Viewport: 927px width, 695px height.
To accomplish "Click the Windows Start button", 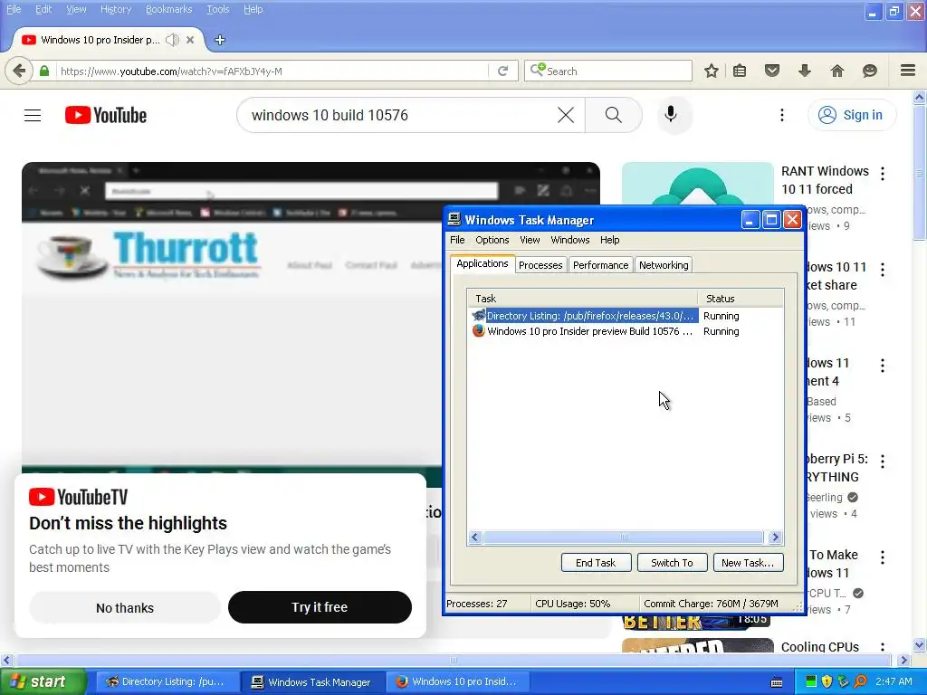I will click(43, 681).
